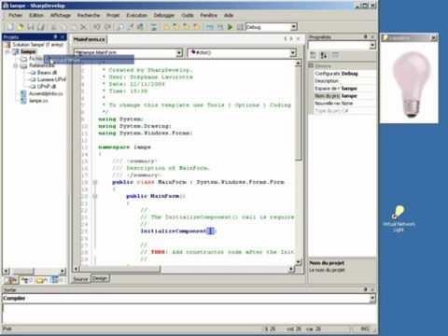Click the Open file toolbar icon
The width and height of the screenshot is (448, 336).
21,27
